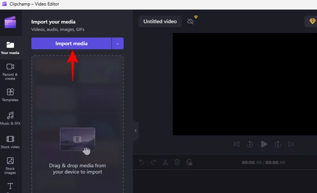Screen dimensions: 317x193
Task: Click the Import media button
Action: point(71,44)
